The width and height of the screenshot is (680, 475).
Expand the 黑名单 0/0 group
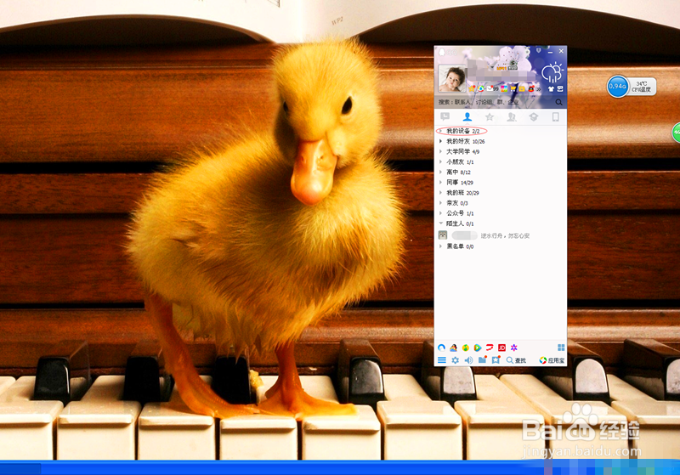(501, 246)
